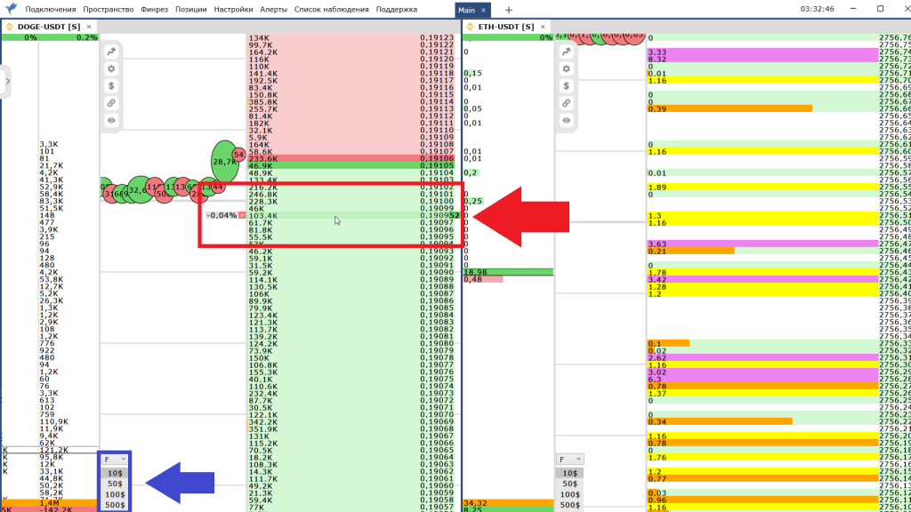The image size is (911, 512).
Task: Open the Финрез menu
Action: 154,9
